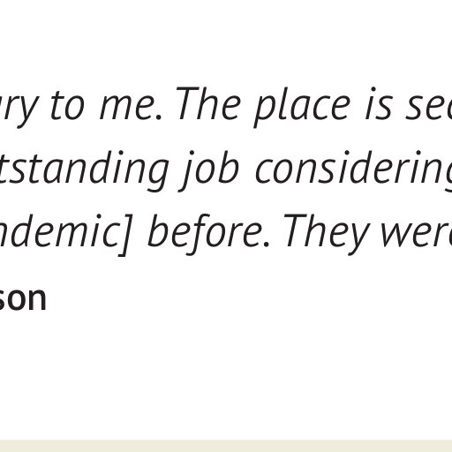Image resolution: width=452 pixels, height=452 pixels.
Task: Click the word "They" in the third line
Action: point(325,234)
